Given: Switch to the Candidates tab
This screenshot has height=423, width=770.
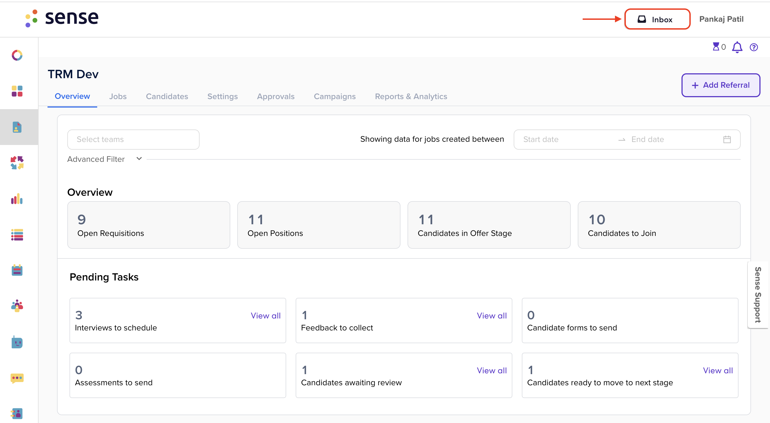Looking at the screenshot, I should (x=167, y=96).
